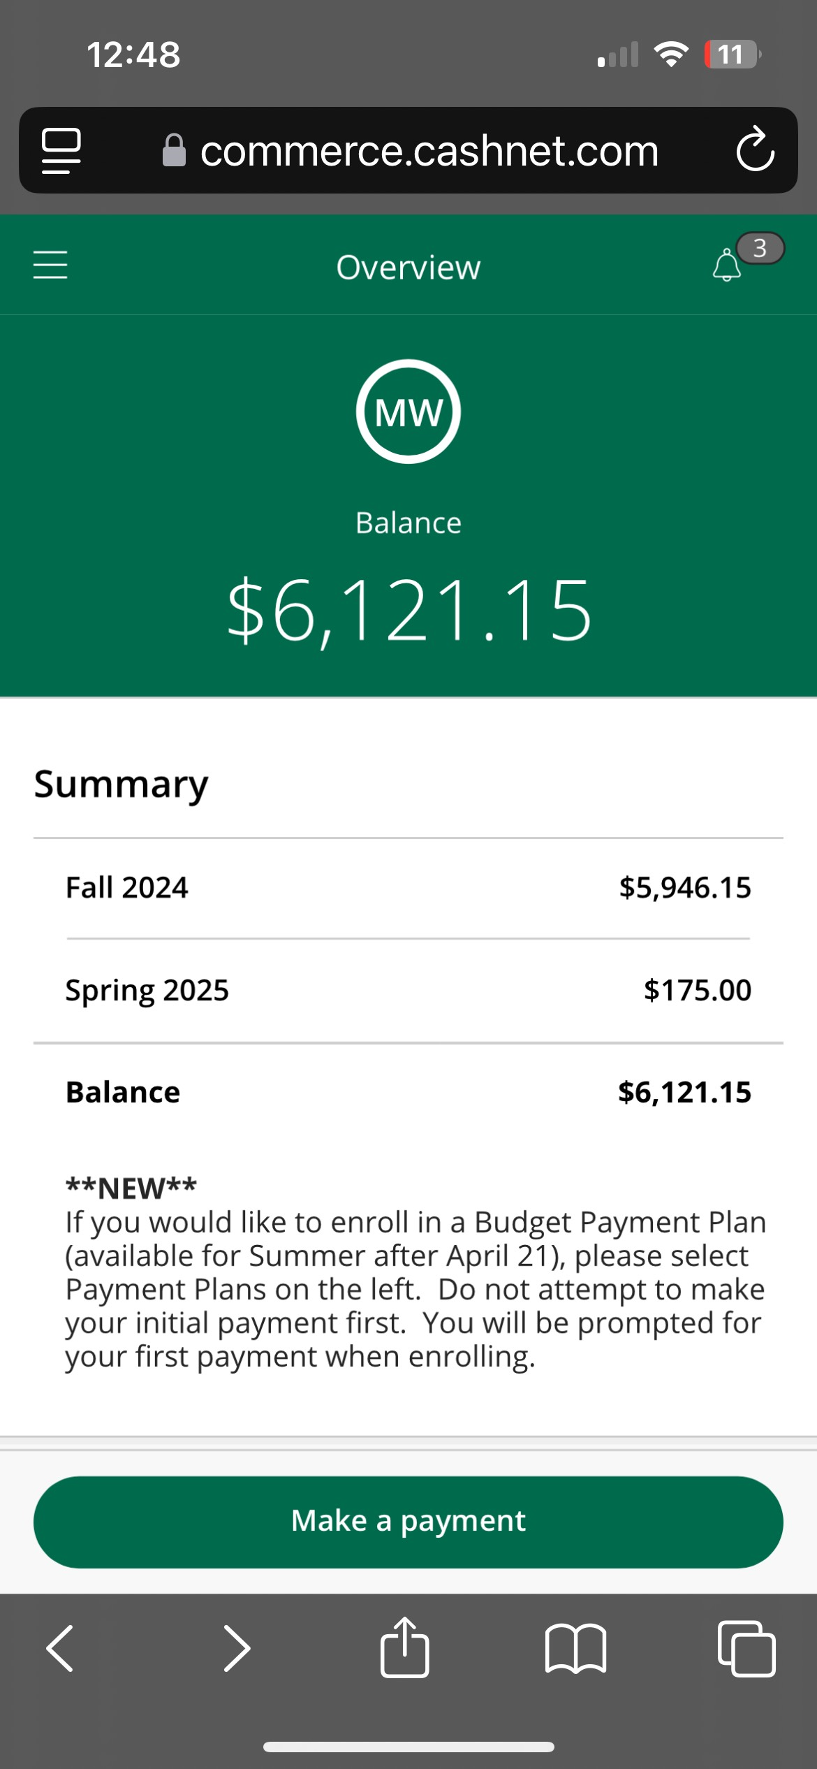Tap the large $6,121.15 balance header
The width and height of the screenshot is (817, 1769).
click(409, 611)
